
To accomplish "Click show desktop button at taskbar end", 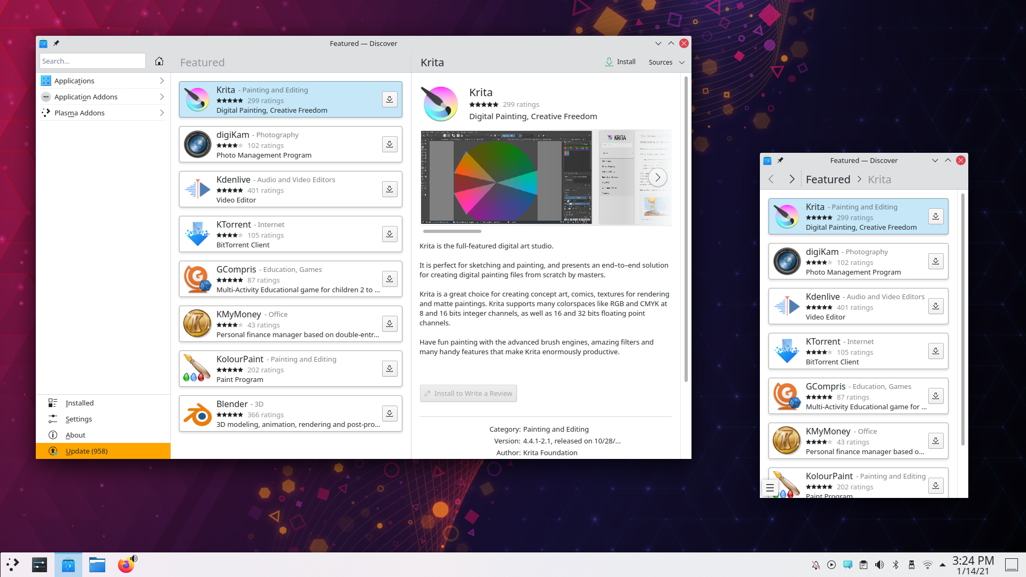I will click(1011, 565).
